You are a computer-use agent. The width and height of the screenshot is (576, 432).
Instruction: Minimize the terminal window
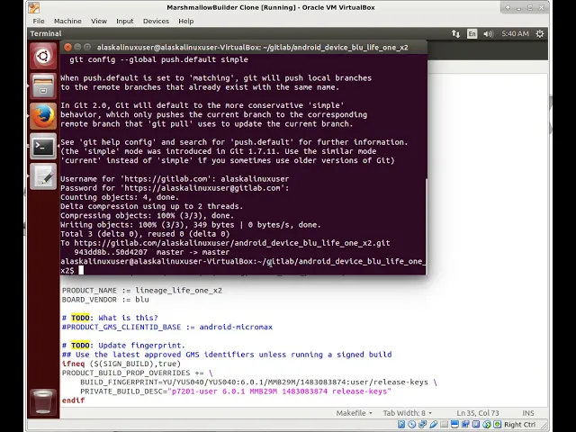pyautogui.click(x=77, y=47)
